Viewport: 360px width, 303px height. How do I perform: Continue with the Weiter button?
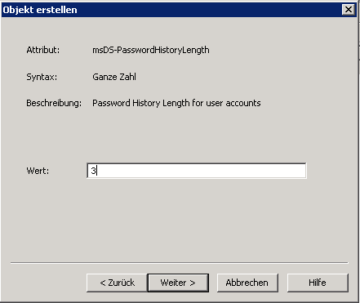pos(178,283)
